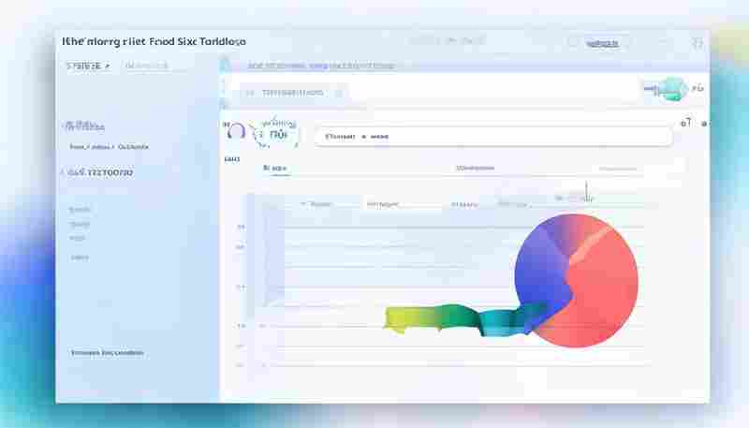Select the underlined first tab above the chart
Screen dimensions: 749x428
pyautogui.click(x=275, y=169)
